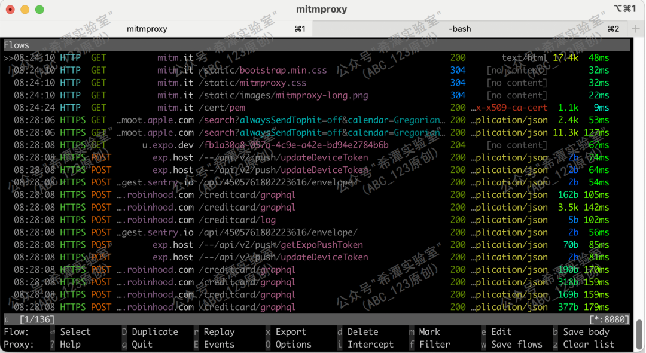
Task: Click the Flow: label in key help
Action: coord(17,332)
